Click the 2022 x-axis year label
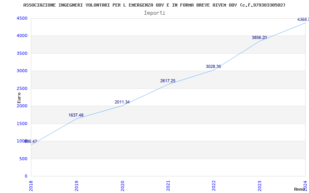 pos(214,186)
